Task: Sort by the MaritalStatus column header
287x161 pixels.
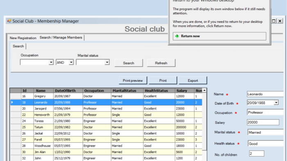Action: click(127, 91)
